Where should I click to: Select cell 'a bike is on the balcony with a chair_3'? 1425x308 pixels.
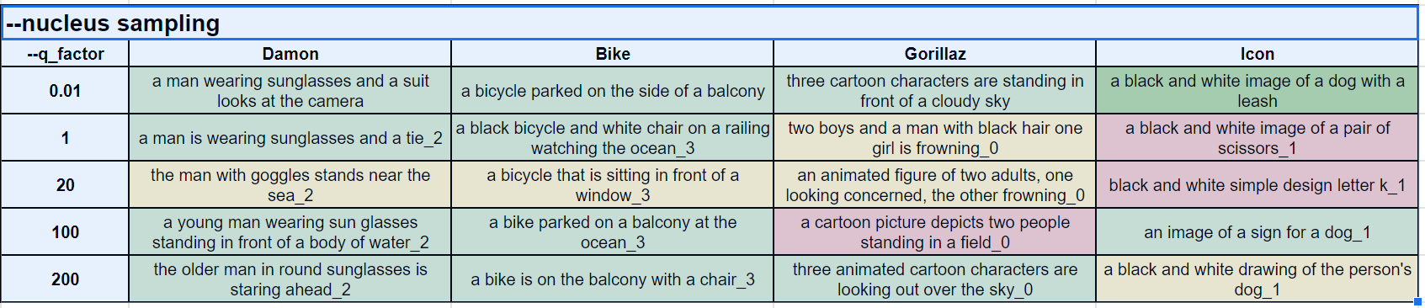[613, 279]
